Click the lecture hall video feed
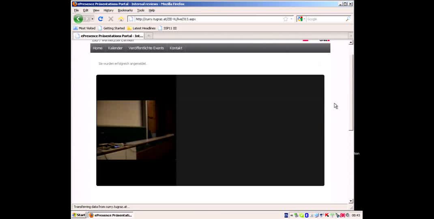 135,130
